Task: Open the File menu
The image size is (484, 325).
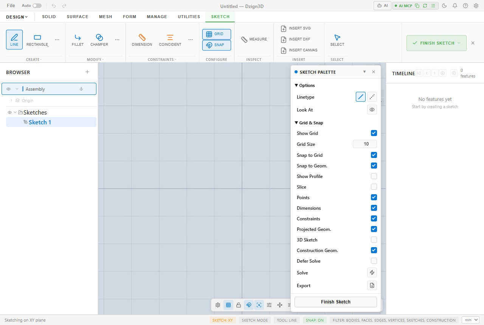Action: pos(11,6)
